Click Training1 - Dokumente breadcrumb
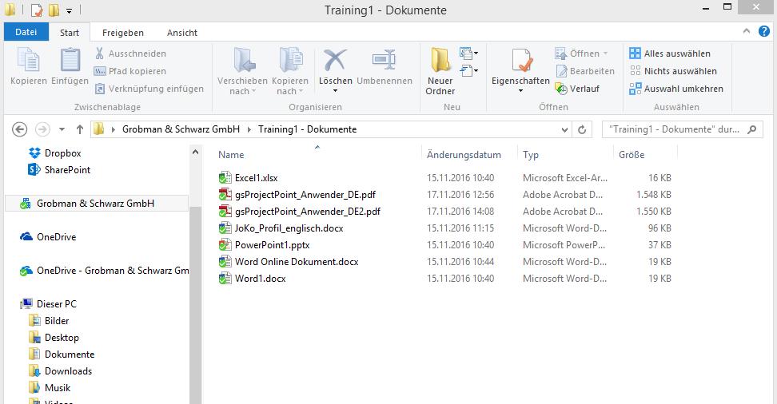 tap(307, 129)
